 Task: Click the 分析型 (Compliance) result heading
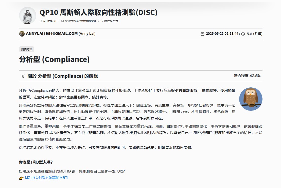(54, 59)
